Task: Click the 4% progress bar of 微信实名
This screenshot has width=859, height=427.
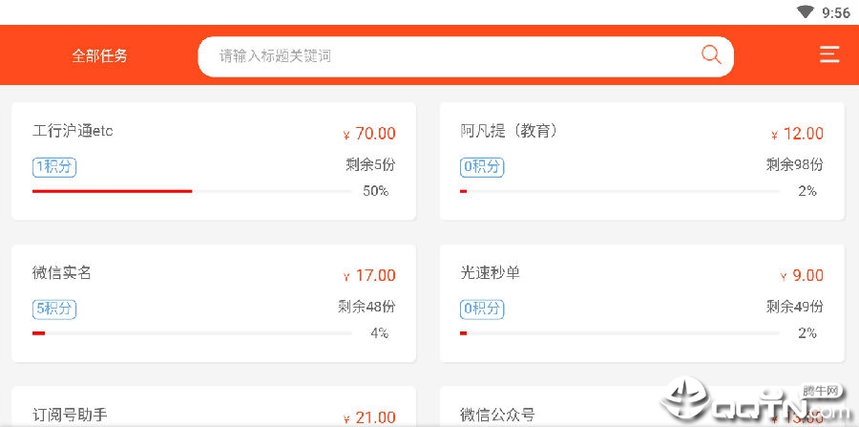Action: [192, 333]
